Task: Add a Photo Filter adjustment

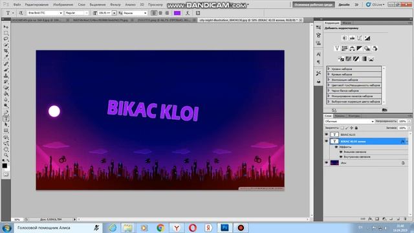Action: pyautogui.click(x=367, y=49)
